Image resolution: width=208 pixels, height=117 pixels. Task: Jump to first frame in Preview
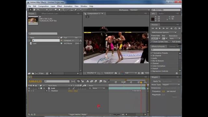(x=152, y=28)
